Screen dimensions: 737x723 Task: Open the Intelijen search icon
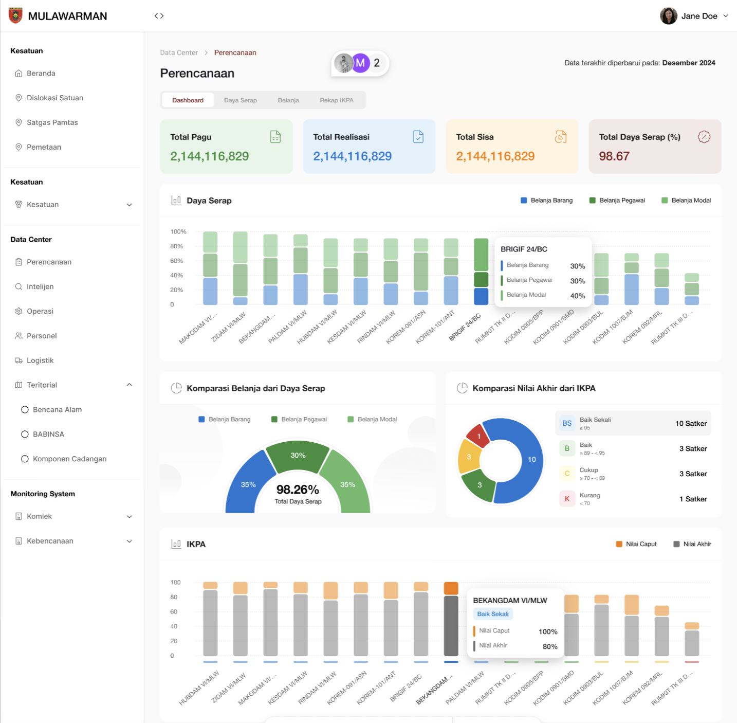(19, 286)
